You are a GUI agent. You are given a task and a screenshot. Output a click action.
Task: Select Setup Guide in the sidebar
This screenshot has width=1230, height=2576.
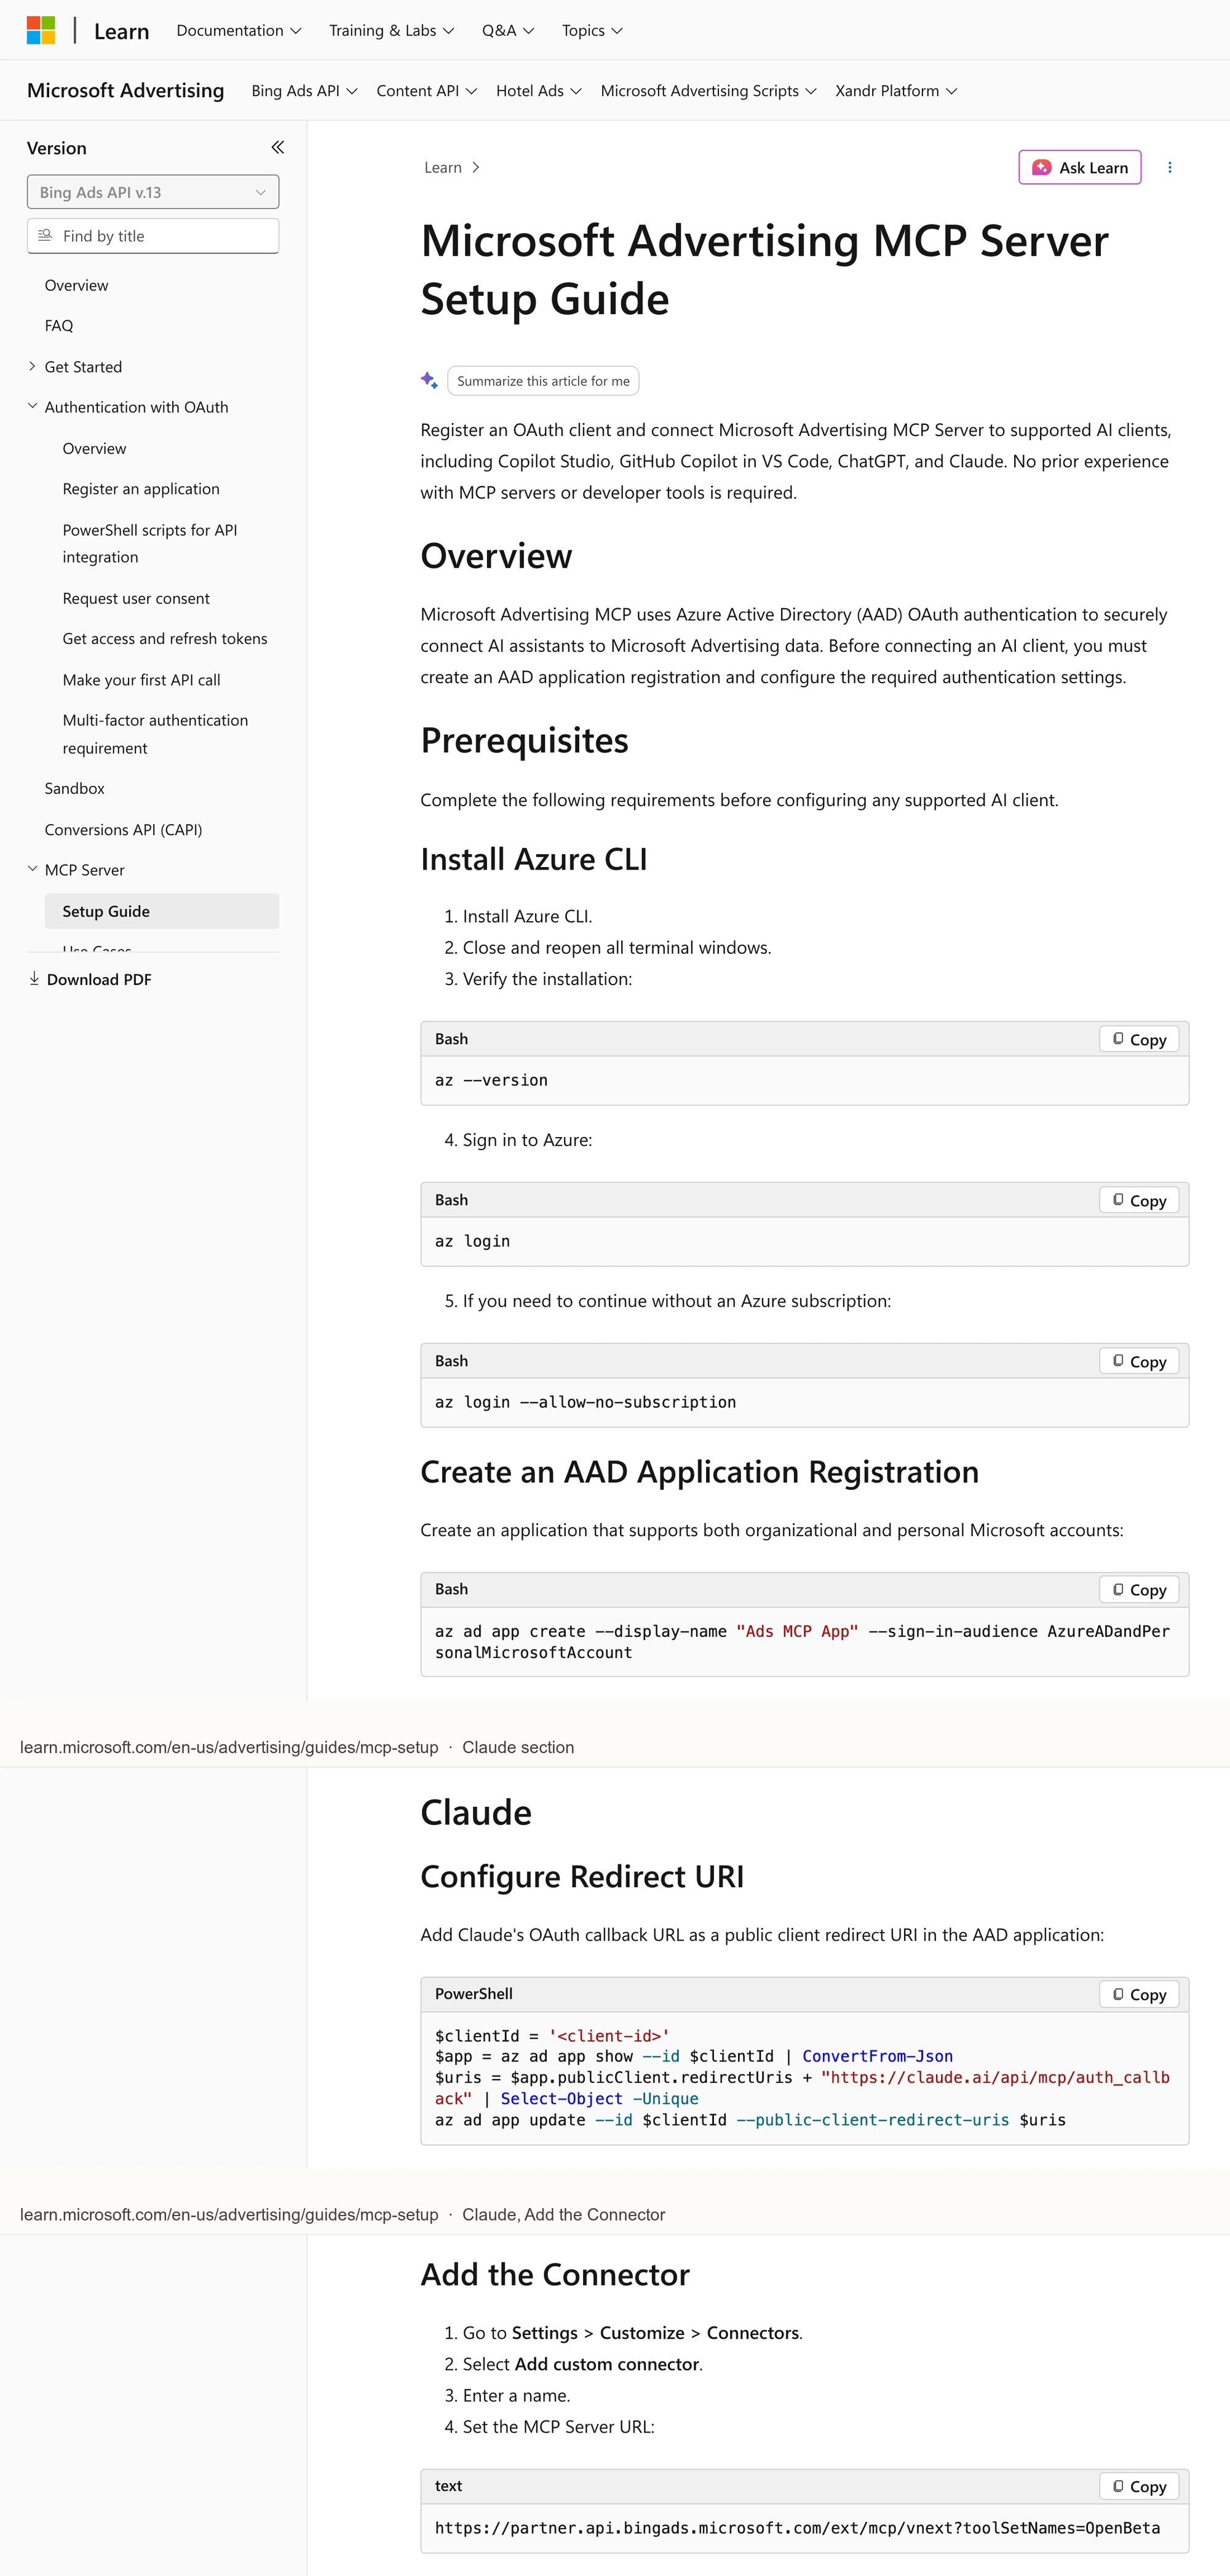coord(162,911)
